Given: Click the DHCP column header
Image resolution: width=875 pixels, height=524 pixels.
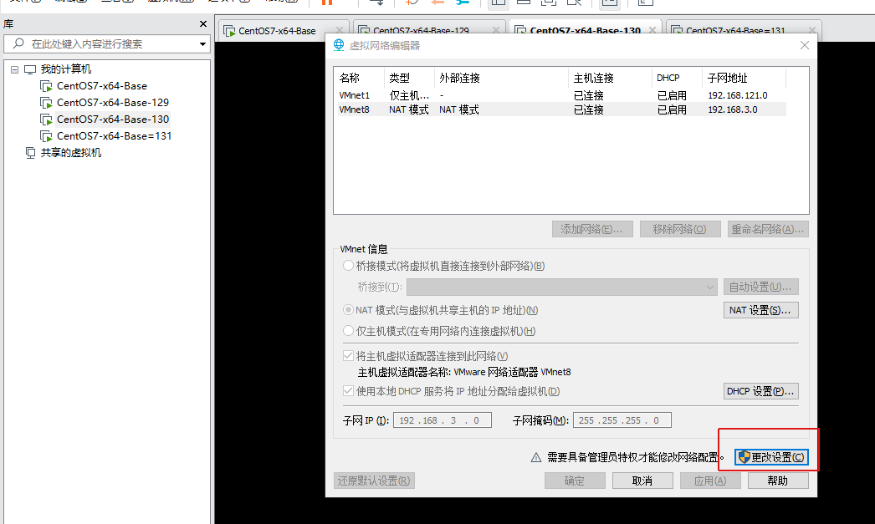Looking at the screenshot, I should point(678,78).
